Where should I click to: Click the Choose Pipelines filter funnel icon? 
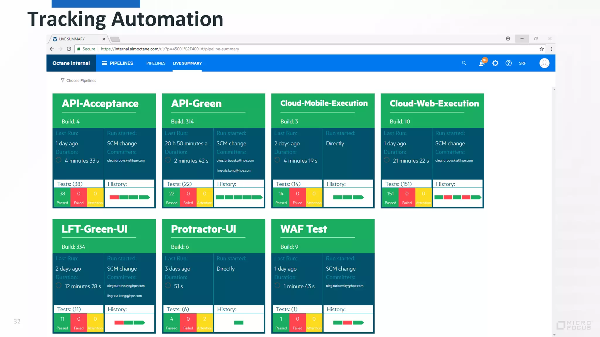62,80
